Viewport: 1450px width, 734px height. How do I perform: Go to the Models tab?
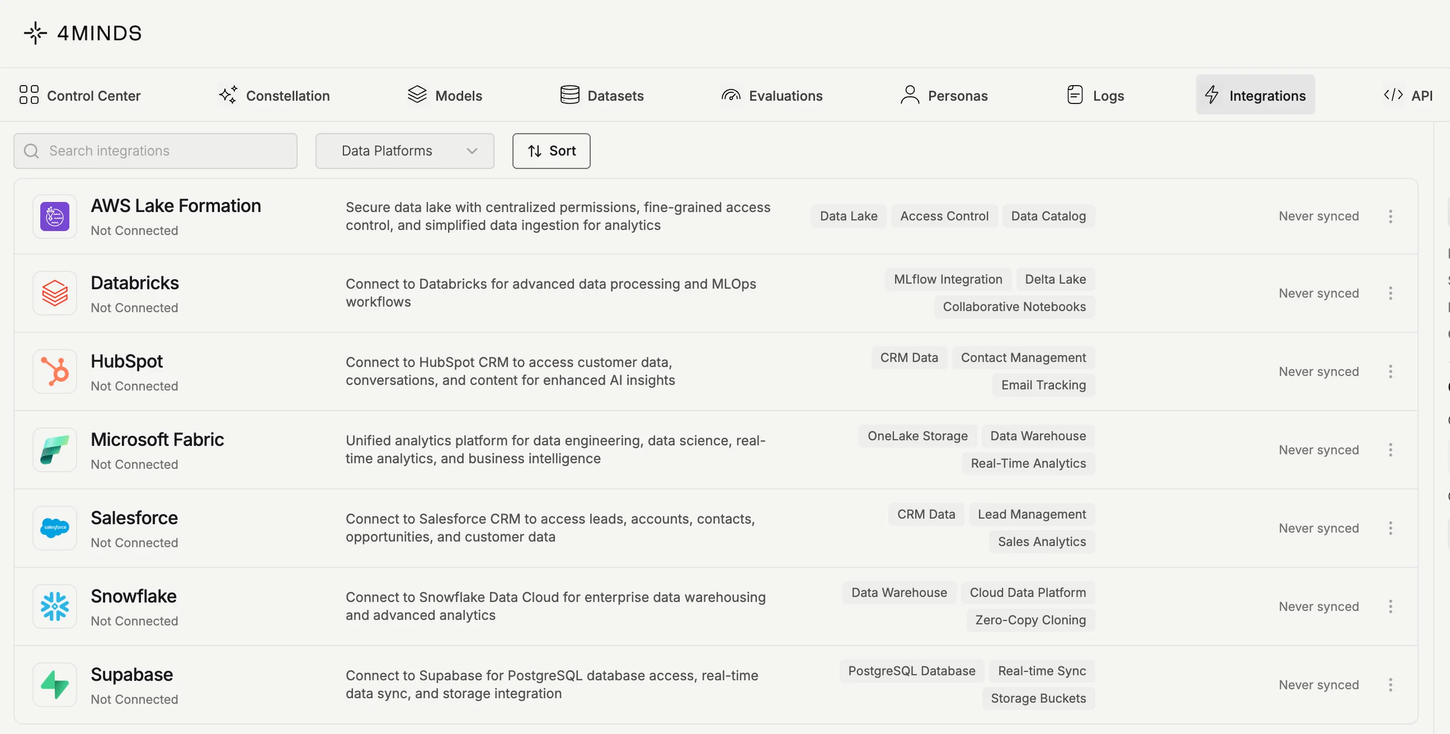pos(445,95)
